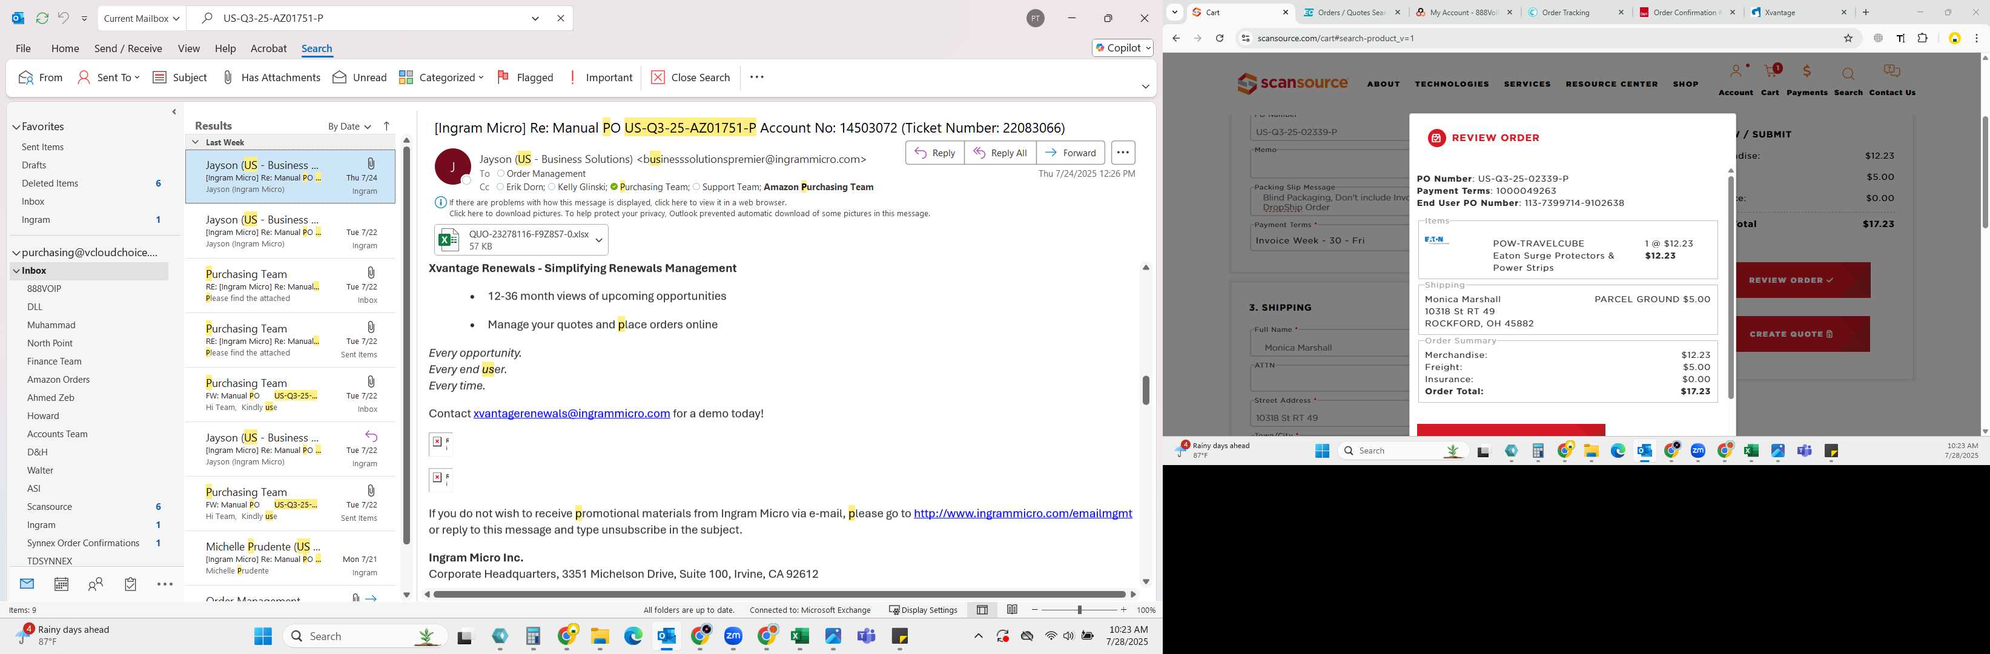Click Close Search in ribbon
Viewport: 1990px width, 654px height.
pyautogui.click(x=690, y=78)
